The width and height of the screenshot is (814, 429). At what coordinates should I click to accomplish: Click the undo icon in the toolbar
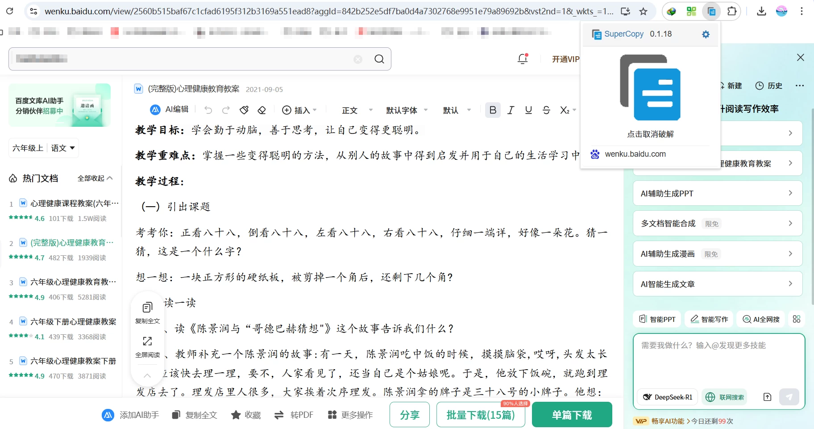208,109
